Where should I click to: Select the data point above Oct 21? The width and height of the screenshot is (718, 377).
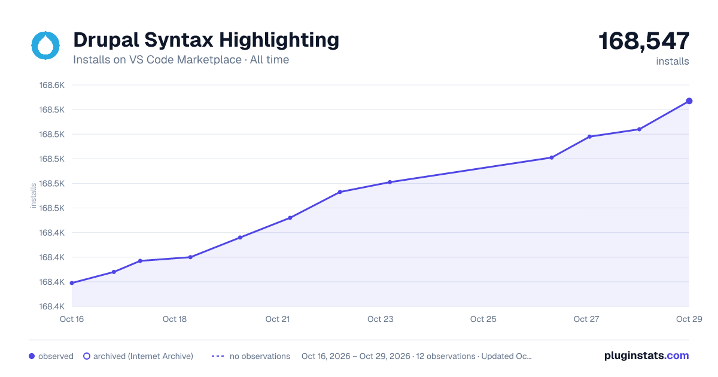pyautogui.click(x=290, y=218)
